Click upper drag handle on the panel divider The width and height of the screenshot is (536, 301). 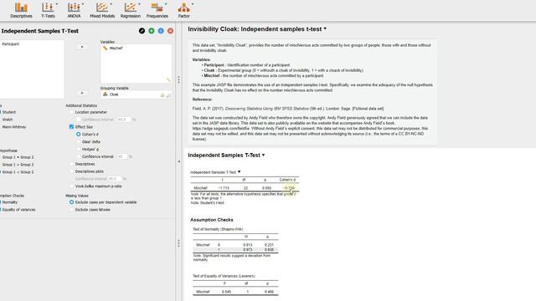[x=178, y=80]
